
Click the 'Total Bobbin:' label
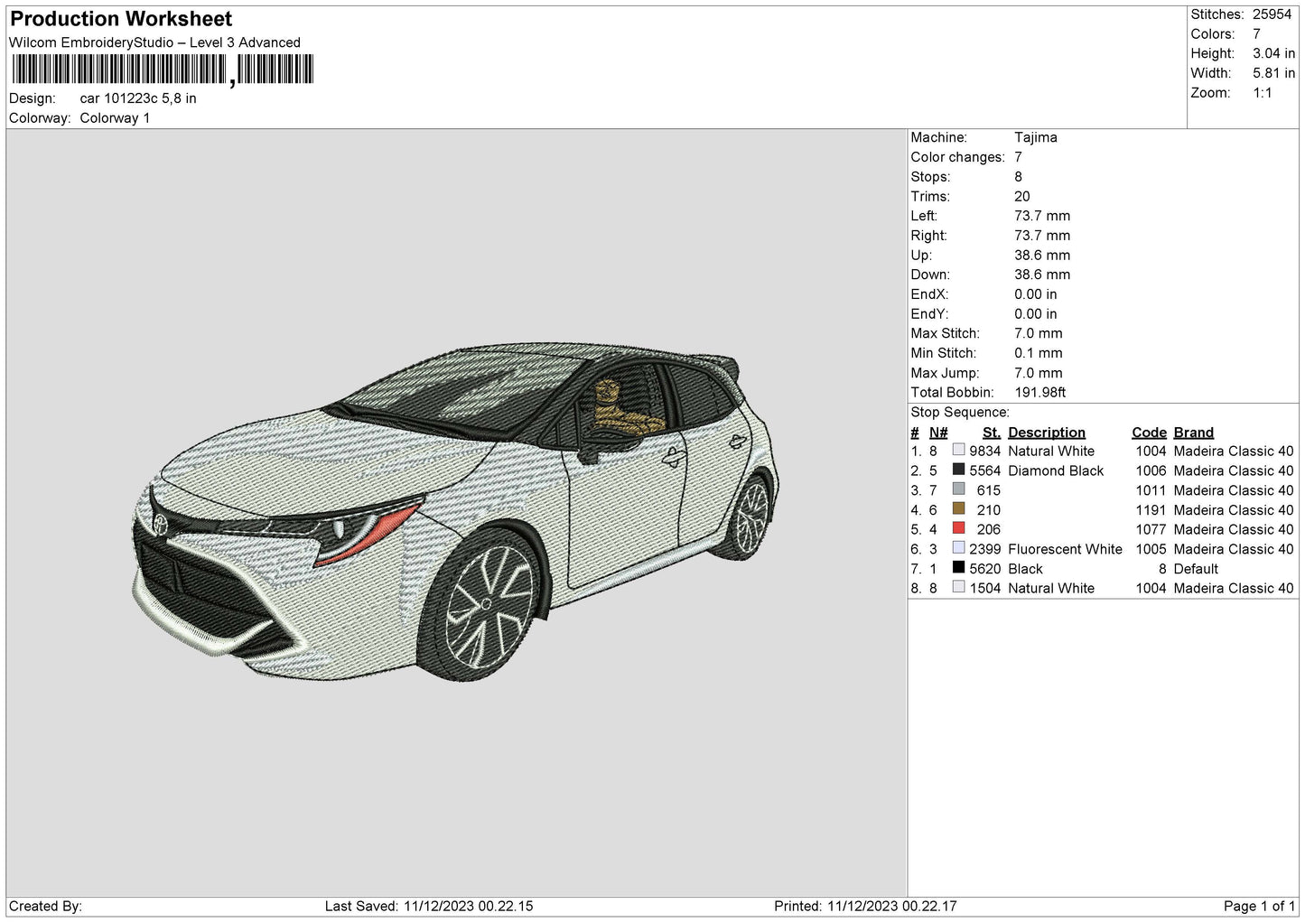coord(952,392)
